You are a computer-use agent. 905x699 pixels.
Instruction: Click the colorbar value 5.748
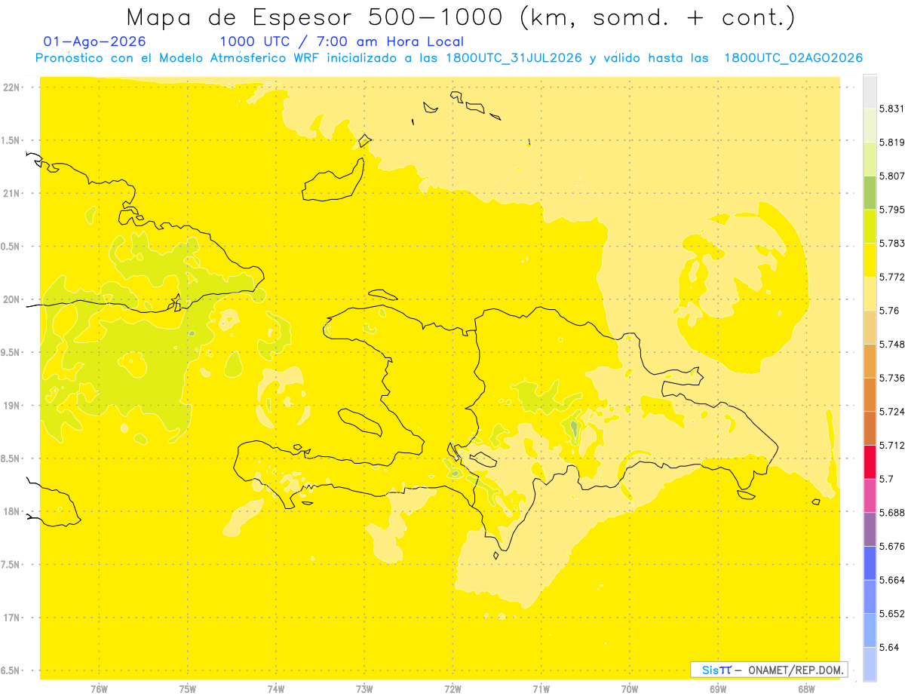[892, 345]
